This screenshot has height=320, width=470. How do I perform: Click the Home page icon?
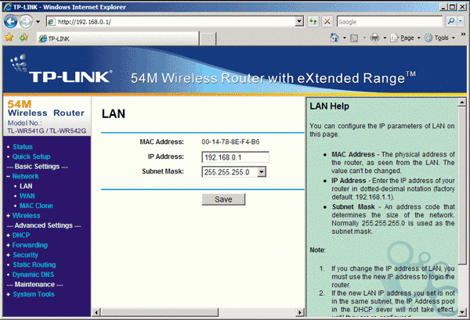click(334, 38)
